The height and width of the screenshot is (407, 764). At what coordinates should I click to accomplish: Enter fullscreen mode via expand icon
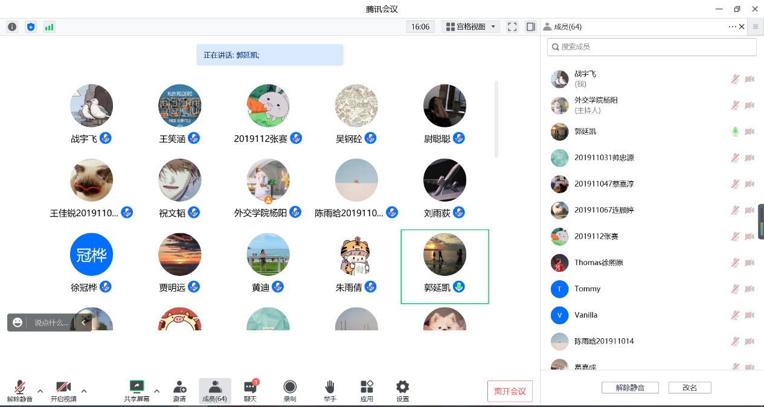coord(512,27)
